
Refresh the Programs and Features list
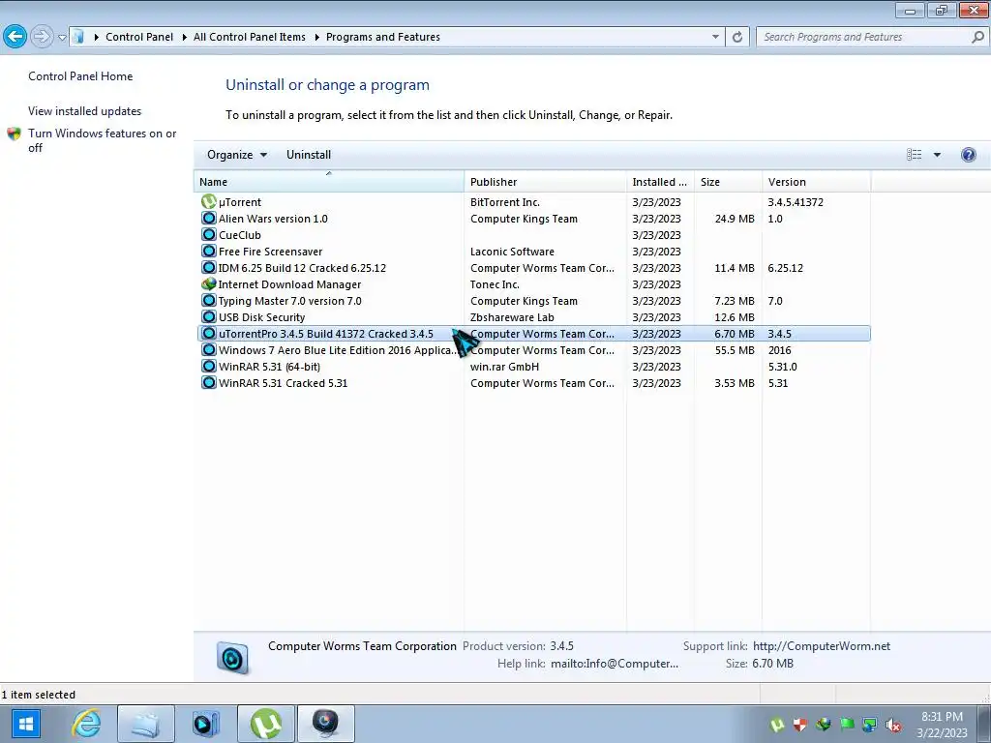click(x=736, y=37)
